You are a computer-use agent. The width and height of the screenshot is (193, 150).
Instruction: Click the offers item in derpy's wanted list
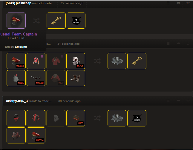click(x=137, y=118)
